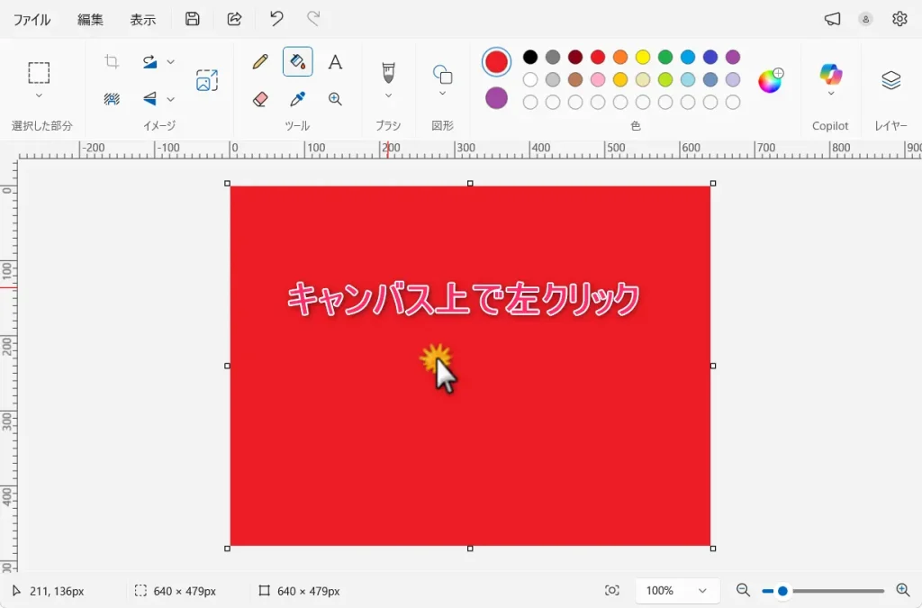Expand the rotate options dropdown
The height and width of the screenshot is (608, 922).
point(170,61)
